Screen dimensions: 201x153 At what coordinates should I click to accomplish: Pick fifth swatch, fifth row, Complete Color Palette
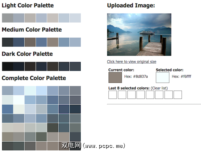53,128
